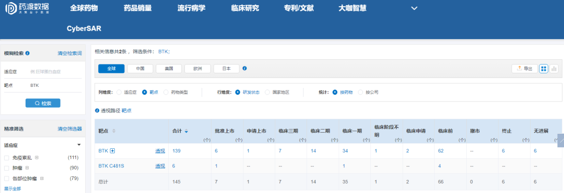564x193 pixels.
Task: Click BTK target name link
Action: [103, 151]
